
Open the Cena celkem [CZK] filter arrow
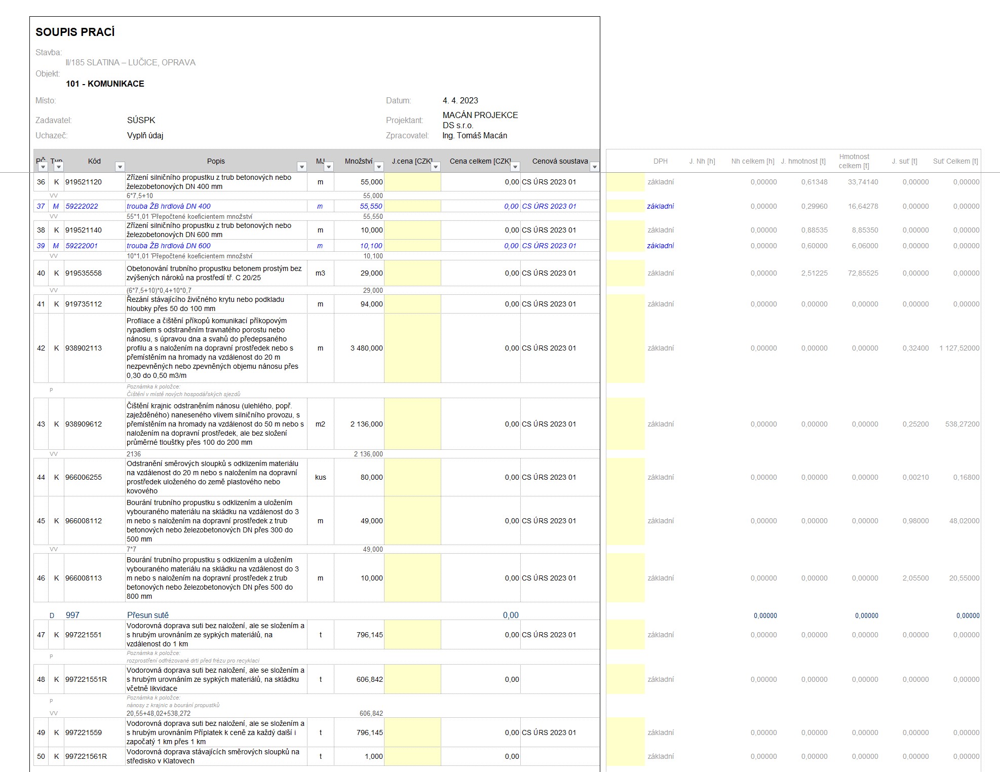[x=515, y=167]
